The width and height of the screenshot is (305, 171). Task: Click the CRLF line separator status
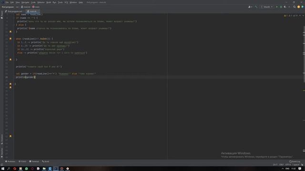click(281, 165)
